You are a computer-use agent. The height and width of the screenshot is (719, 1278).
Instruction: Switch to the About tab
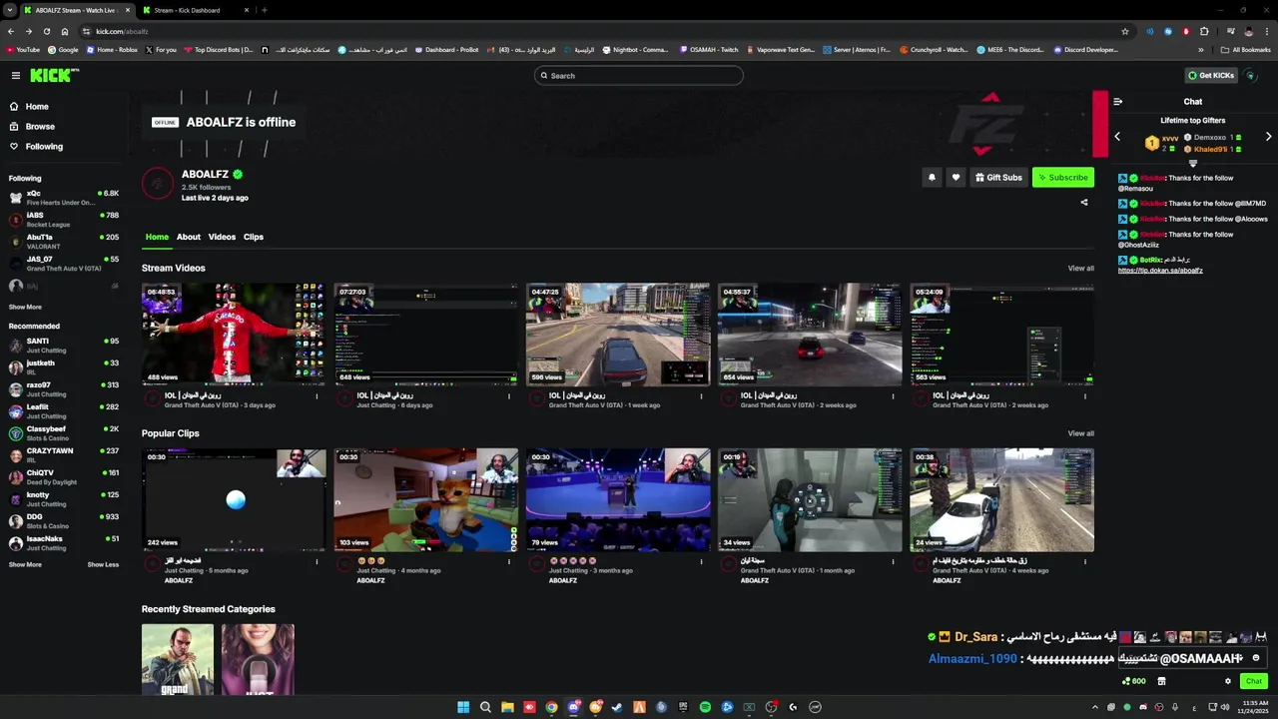189,237
